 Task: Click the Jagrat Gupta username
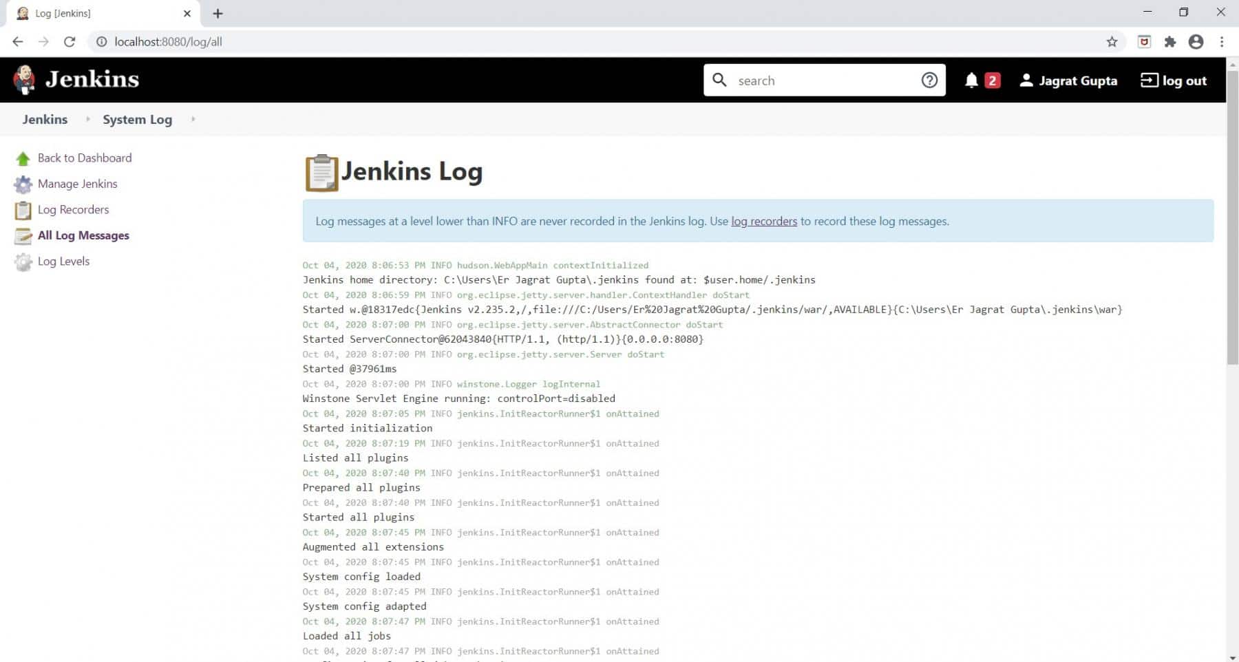coord(1077,81)
